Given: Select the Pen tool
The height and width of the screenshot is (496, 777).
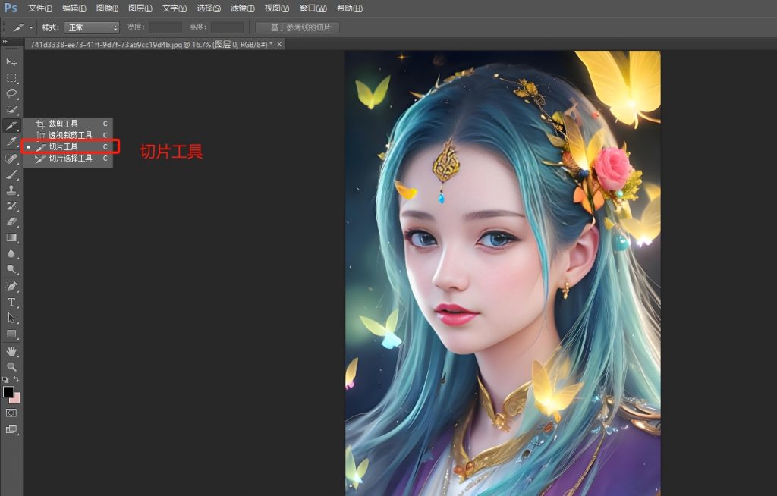Looking at the screenshot, I should point(11,287).
